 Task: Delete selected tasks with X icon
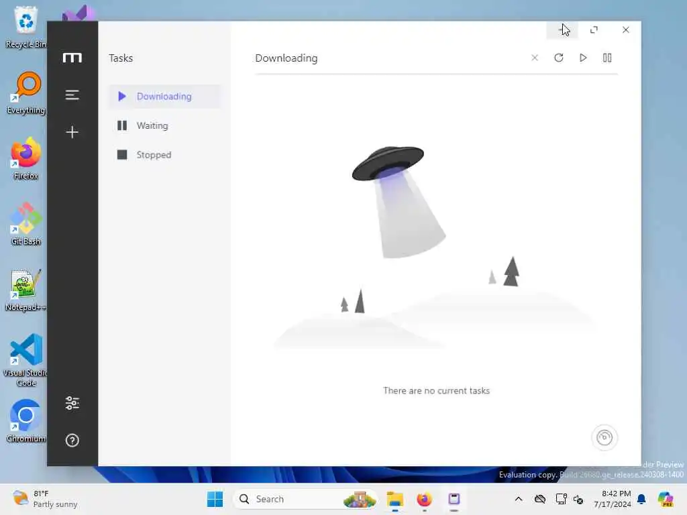[x=535, y=58]
